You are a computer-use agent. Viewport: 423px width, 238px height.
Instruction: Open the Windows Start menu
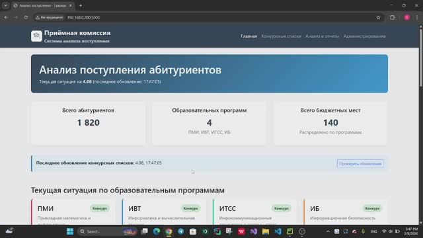pyautogui.click(x=70, y=231)
